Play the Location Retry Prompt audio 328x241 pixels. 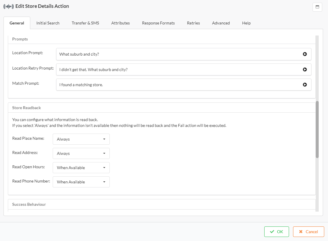(x=305, y=70)
